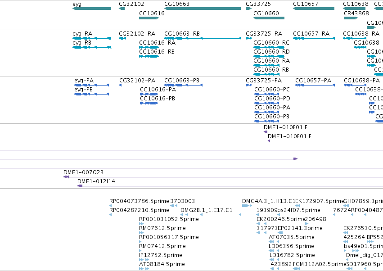The width and height of the screenshot is (383, 271).
Task: Click transcript CG10663-RB label
Action: [182, 34]
